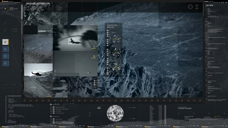The width and height of the screenshot is (228, 128).
Task: Click the DATA label beside the globe
Action: [x=99, y=108]
